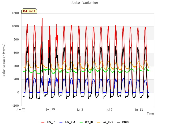
Task: Click the Solar Radiation chart title
Action: coord(85,3)
